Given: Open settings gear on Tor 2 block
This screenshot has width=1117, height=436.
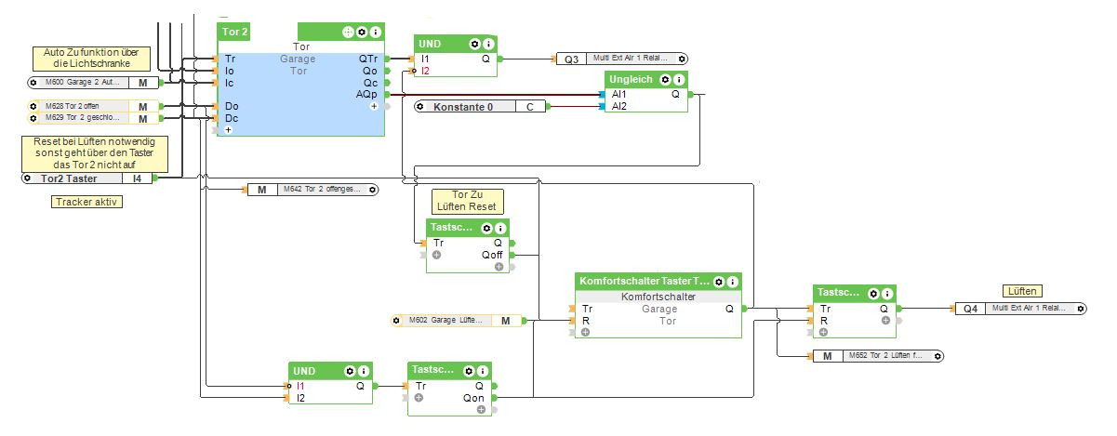Looking at the screenshot, I should pyautogui.click(x=362, y=32).
